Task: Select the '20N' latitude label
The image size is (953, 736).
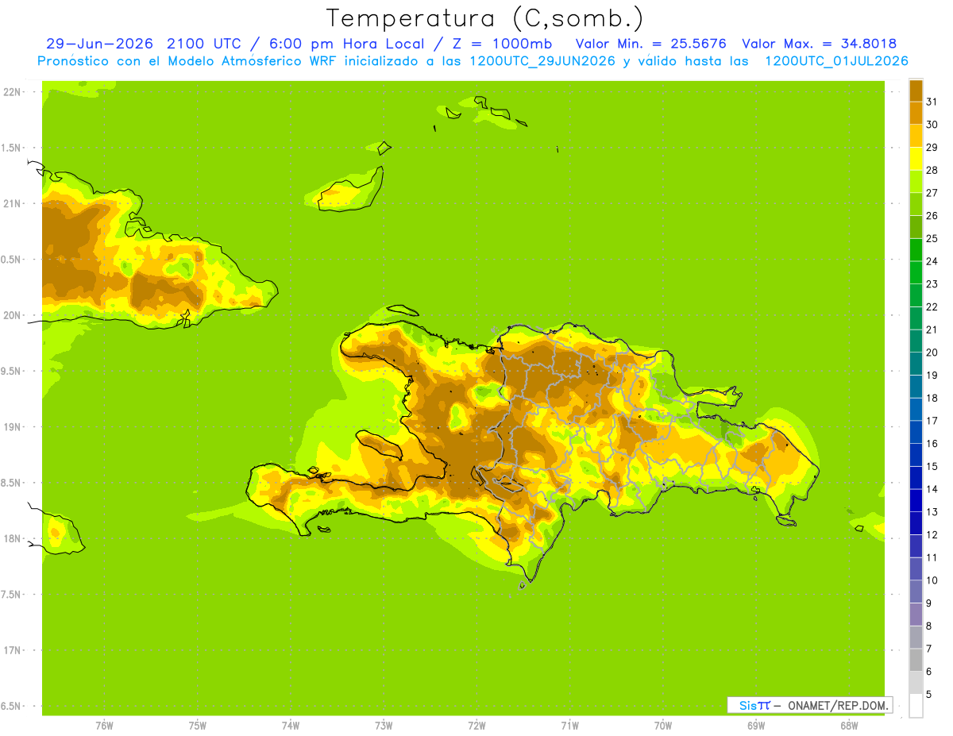Action: [x=12, y=315]
